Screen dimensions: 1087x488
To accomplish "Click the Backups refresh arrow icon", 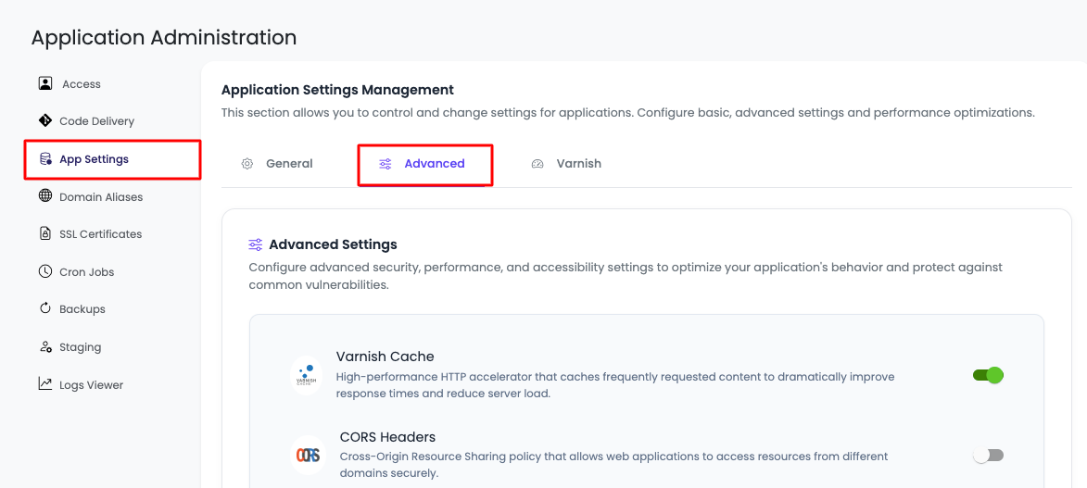I will pos(45,308).
